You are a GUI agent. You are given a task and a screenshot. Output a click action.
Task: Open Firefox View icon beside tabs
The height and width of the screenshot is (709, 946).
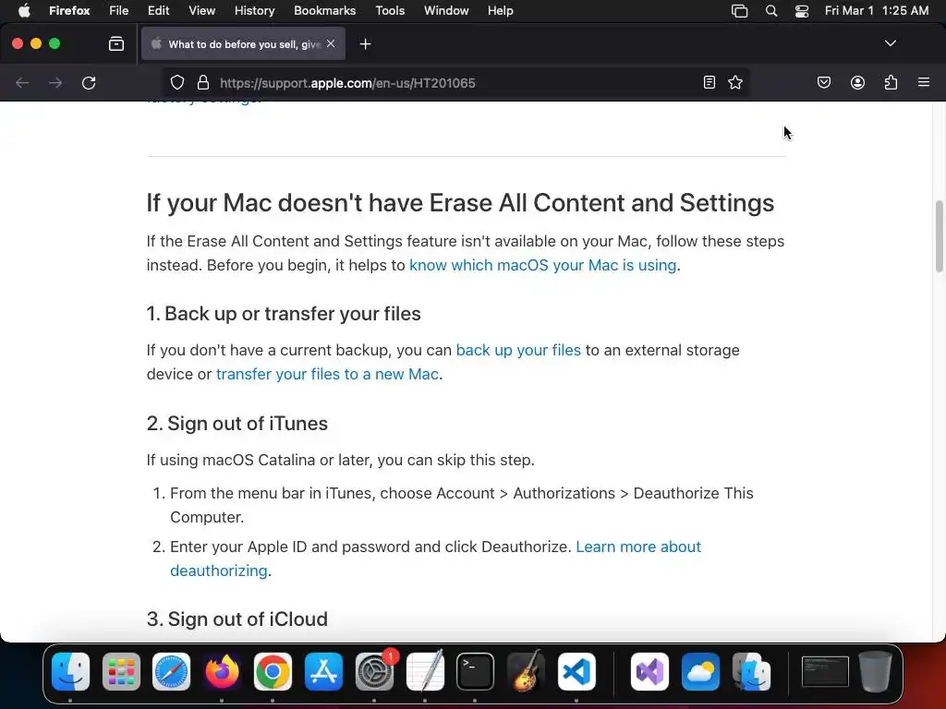click(x=116, y=43)
